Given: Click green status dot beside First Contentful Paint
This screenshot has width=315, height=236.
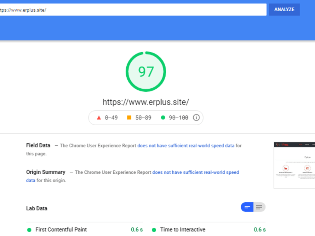Looking at the screenshot, I should [x=29, y=230].
